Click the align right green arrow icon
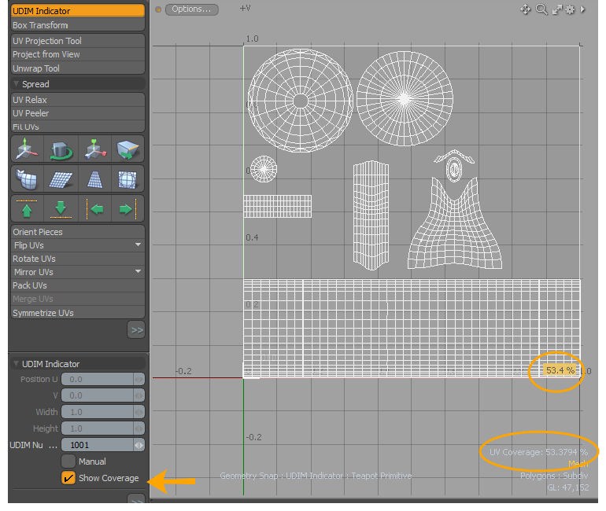This screenshot has height=511, width=606. click(x=127, y=209)
